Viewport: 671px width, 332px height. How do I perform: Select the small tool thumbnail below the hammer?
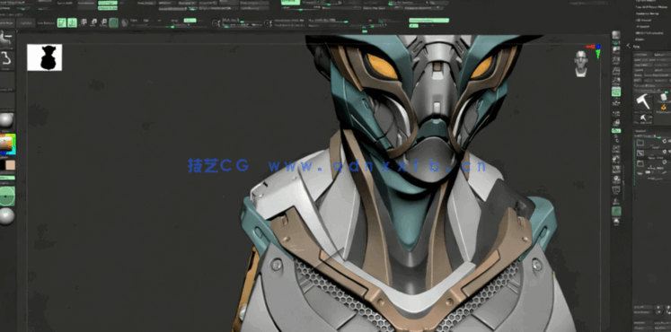tap(643, 118)
